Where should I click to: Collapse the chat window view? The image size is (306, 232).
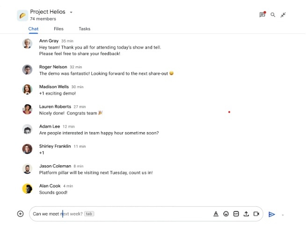point(283,15)
